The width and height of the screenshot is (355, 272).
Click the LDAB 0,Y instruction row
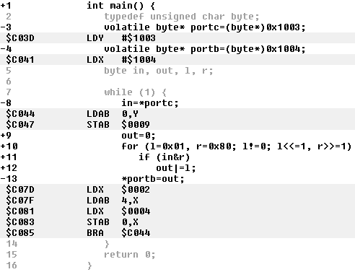tap(177, 114)
